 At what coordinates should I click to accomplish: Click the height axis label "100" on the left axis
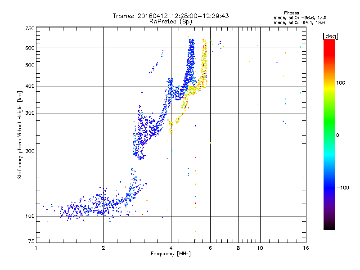coord(30,216)
